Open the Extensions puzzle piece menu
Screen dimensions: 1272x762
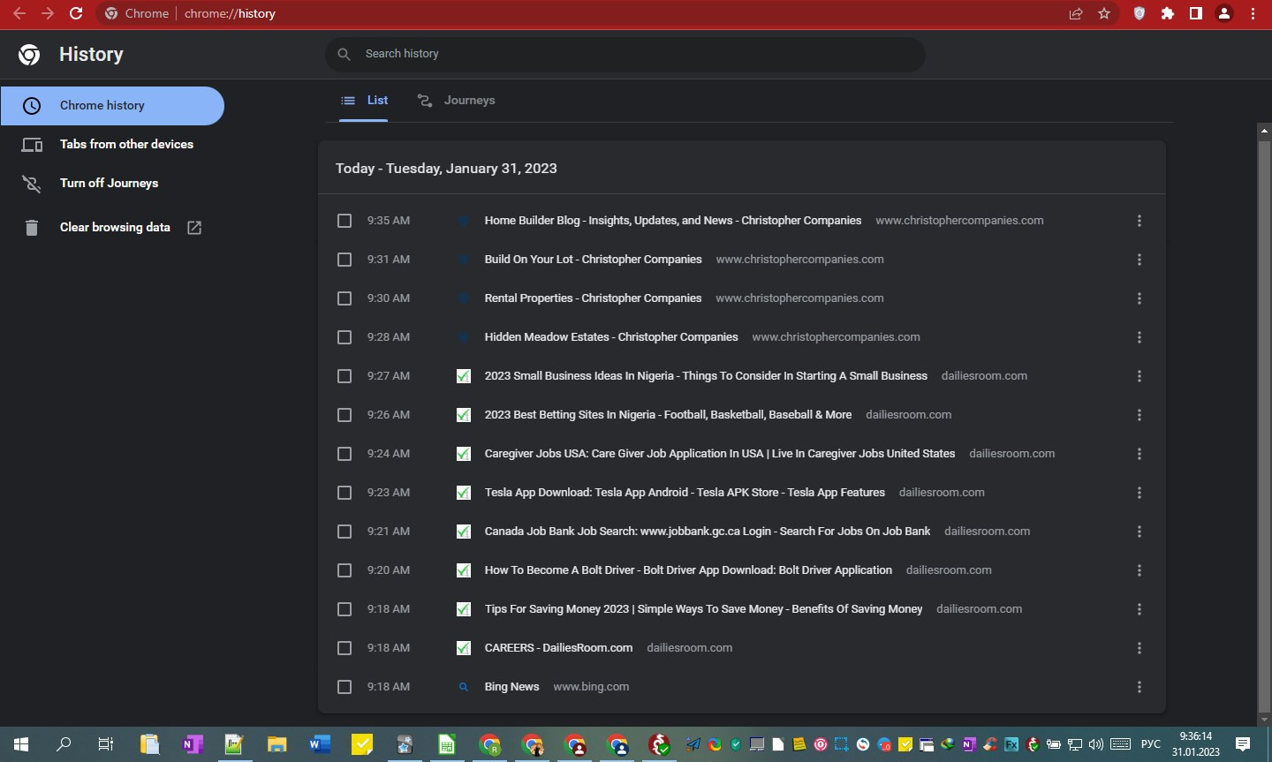(x=1168, y=13)
